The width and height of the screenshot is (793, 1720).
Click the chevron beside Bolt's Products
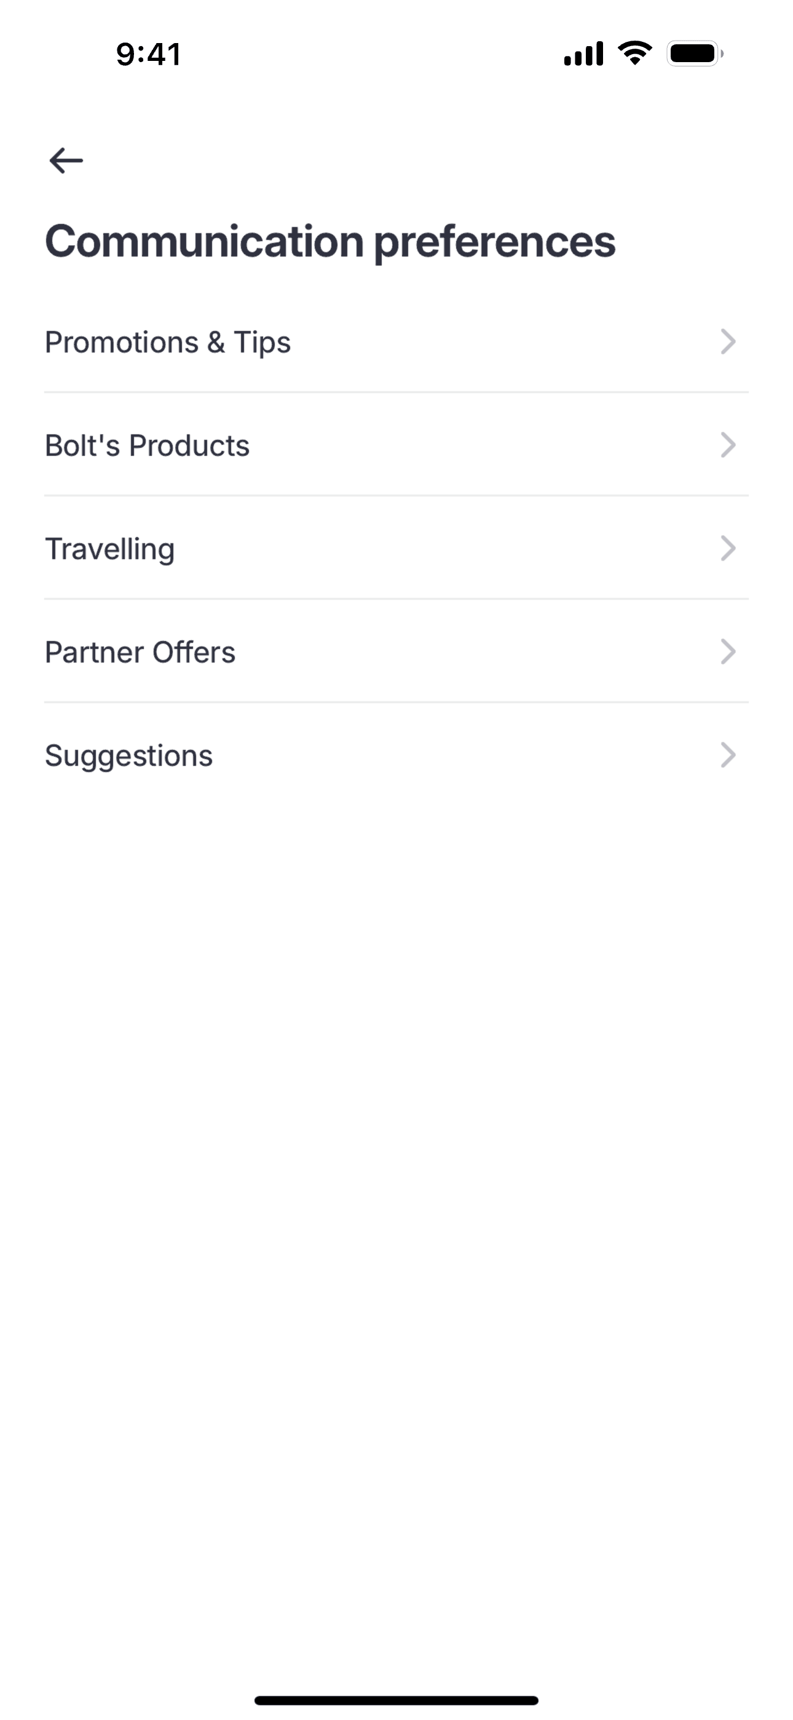728,445
